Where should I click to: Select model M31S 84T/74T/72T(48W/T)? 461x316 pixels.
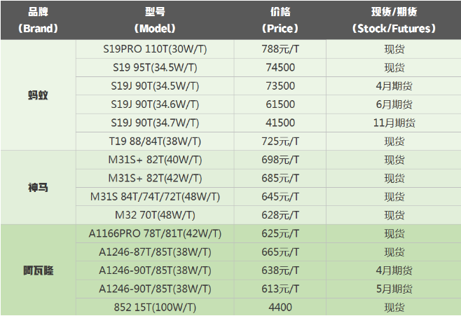155,197
